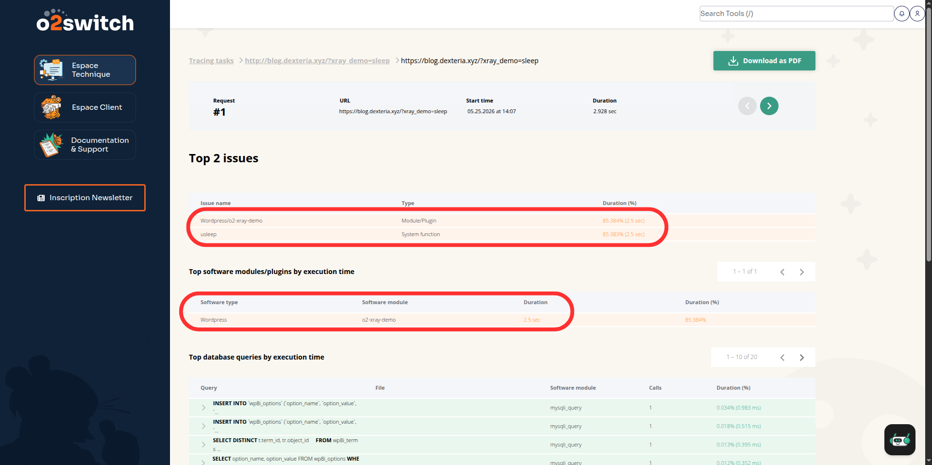The width and height of the screenshot is (932, 465).
Task: Click the Espace Technique computer icon
Action: (51, 70)
